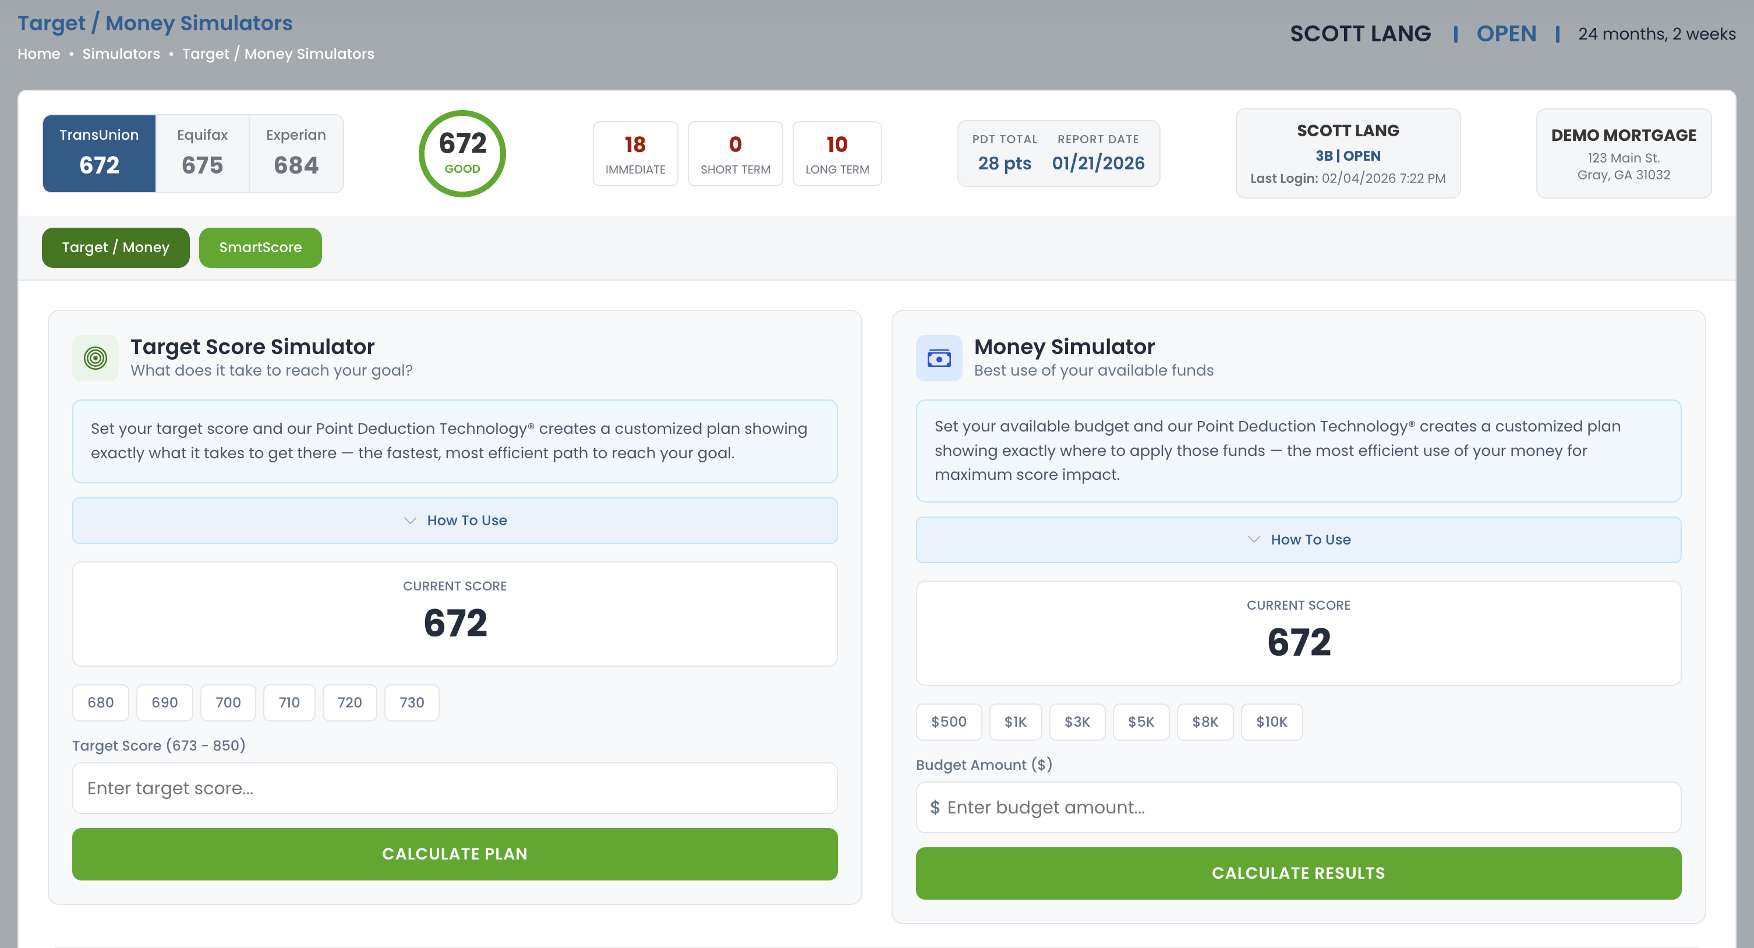
Task: Select the Equifax bureau tab
Action: point(201,153)
